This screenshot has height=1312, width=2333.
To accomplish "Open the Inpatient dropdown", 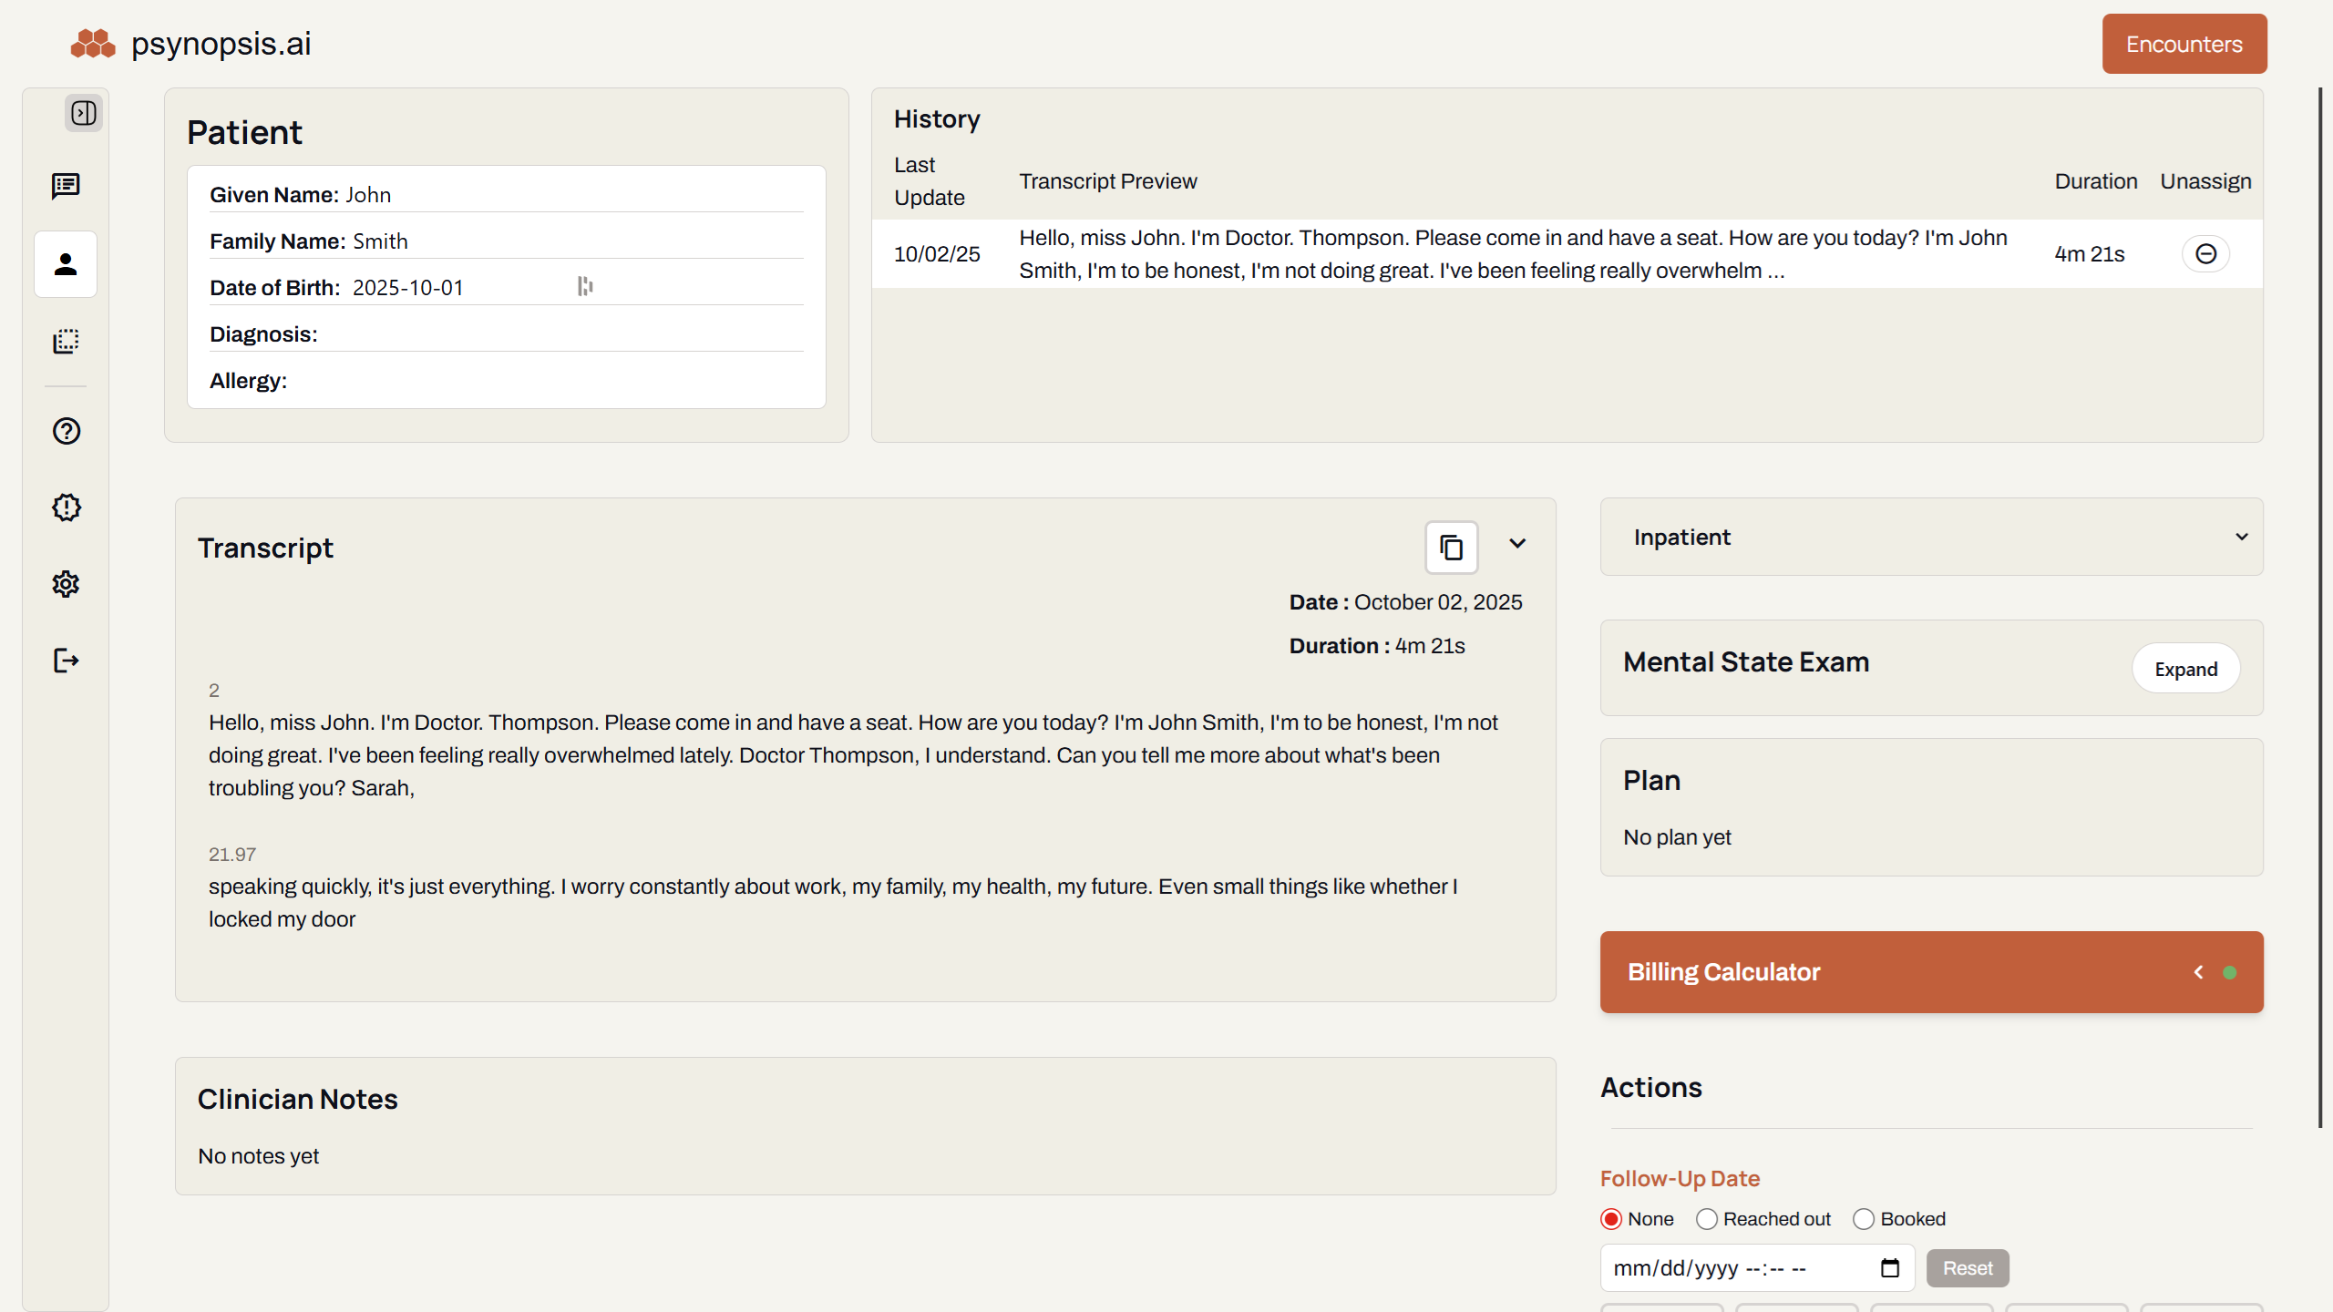I will pos(2242,537).
